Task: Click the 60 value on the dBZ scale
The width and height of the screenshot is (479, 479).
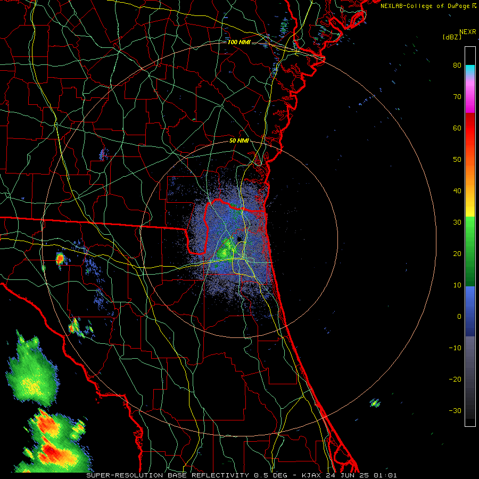Action: tap(457, 128)
